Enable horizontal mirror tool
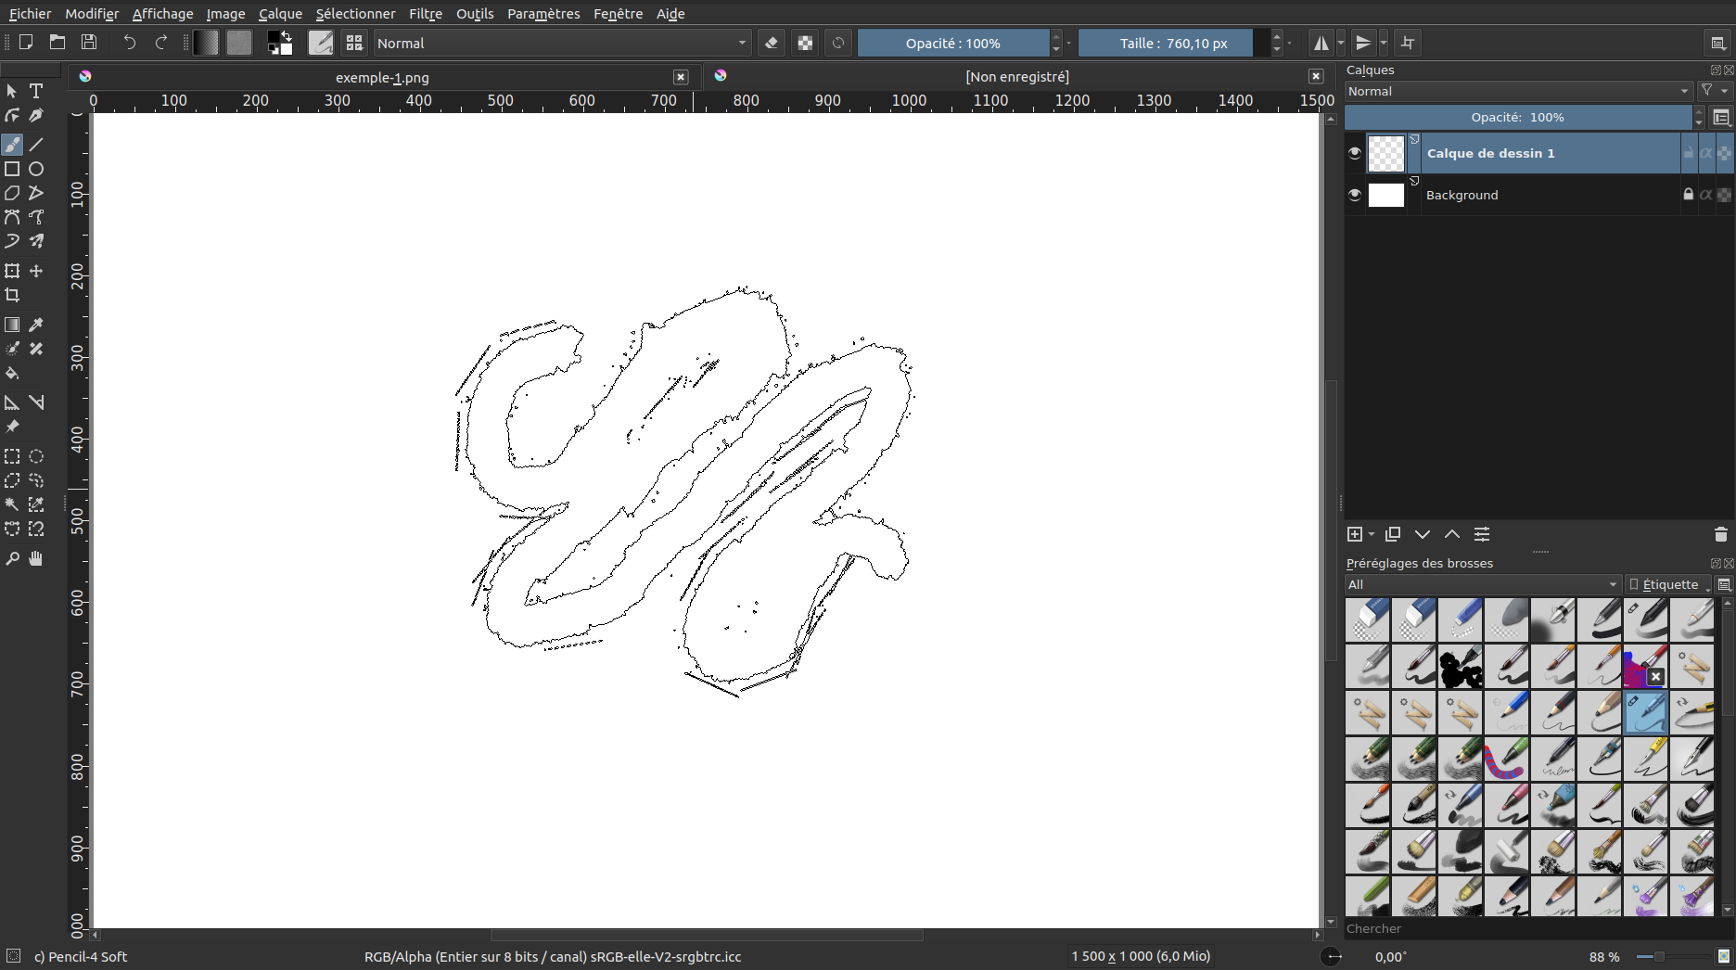The width and height of the screenshot is (1736, 970). point(1321,43)
